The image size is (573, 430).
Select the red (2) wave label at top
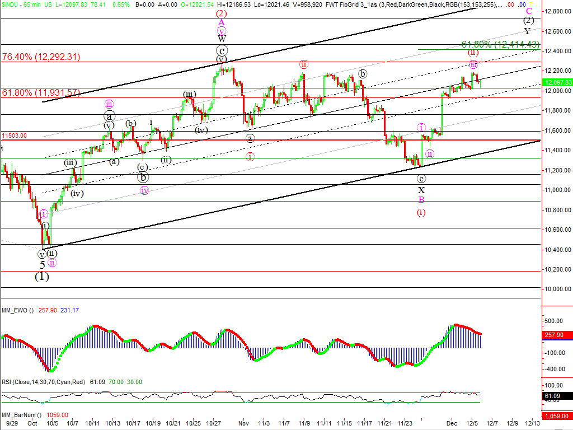coord(222,13)
